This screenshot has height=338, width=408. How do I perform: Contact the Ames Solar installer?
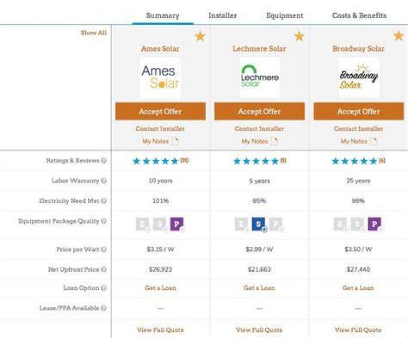[160, 129]
